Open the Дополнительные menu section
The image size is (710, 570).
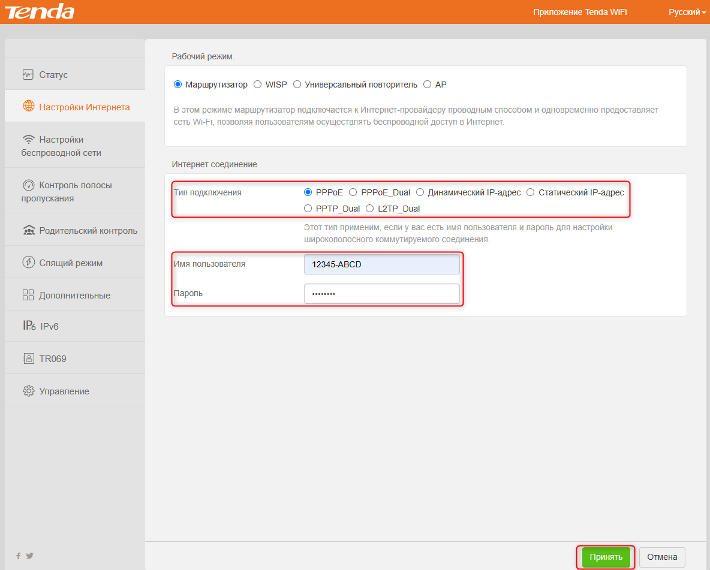[74, 295]
